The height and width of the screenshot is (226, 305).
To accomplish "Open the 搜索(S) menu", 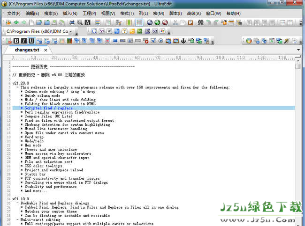I will (x=51, y=14).
